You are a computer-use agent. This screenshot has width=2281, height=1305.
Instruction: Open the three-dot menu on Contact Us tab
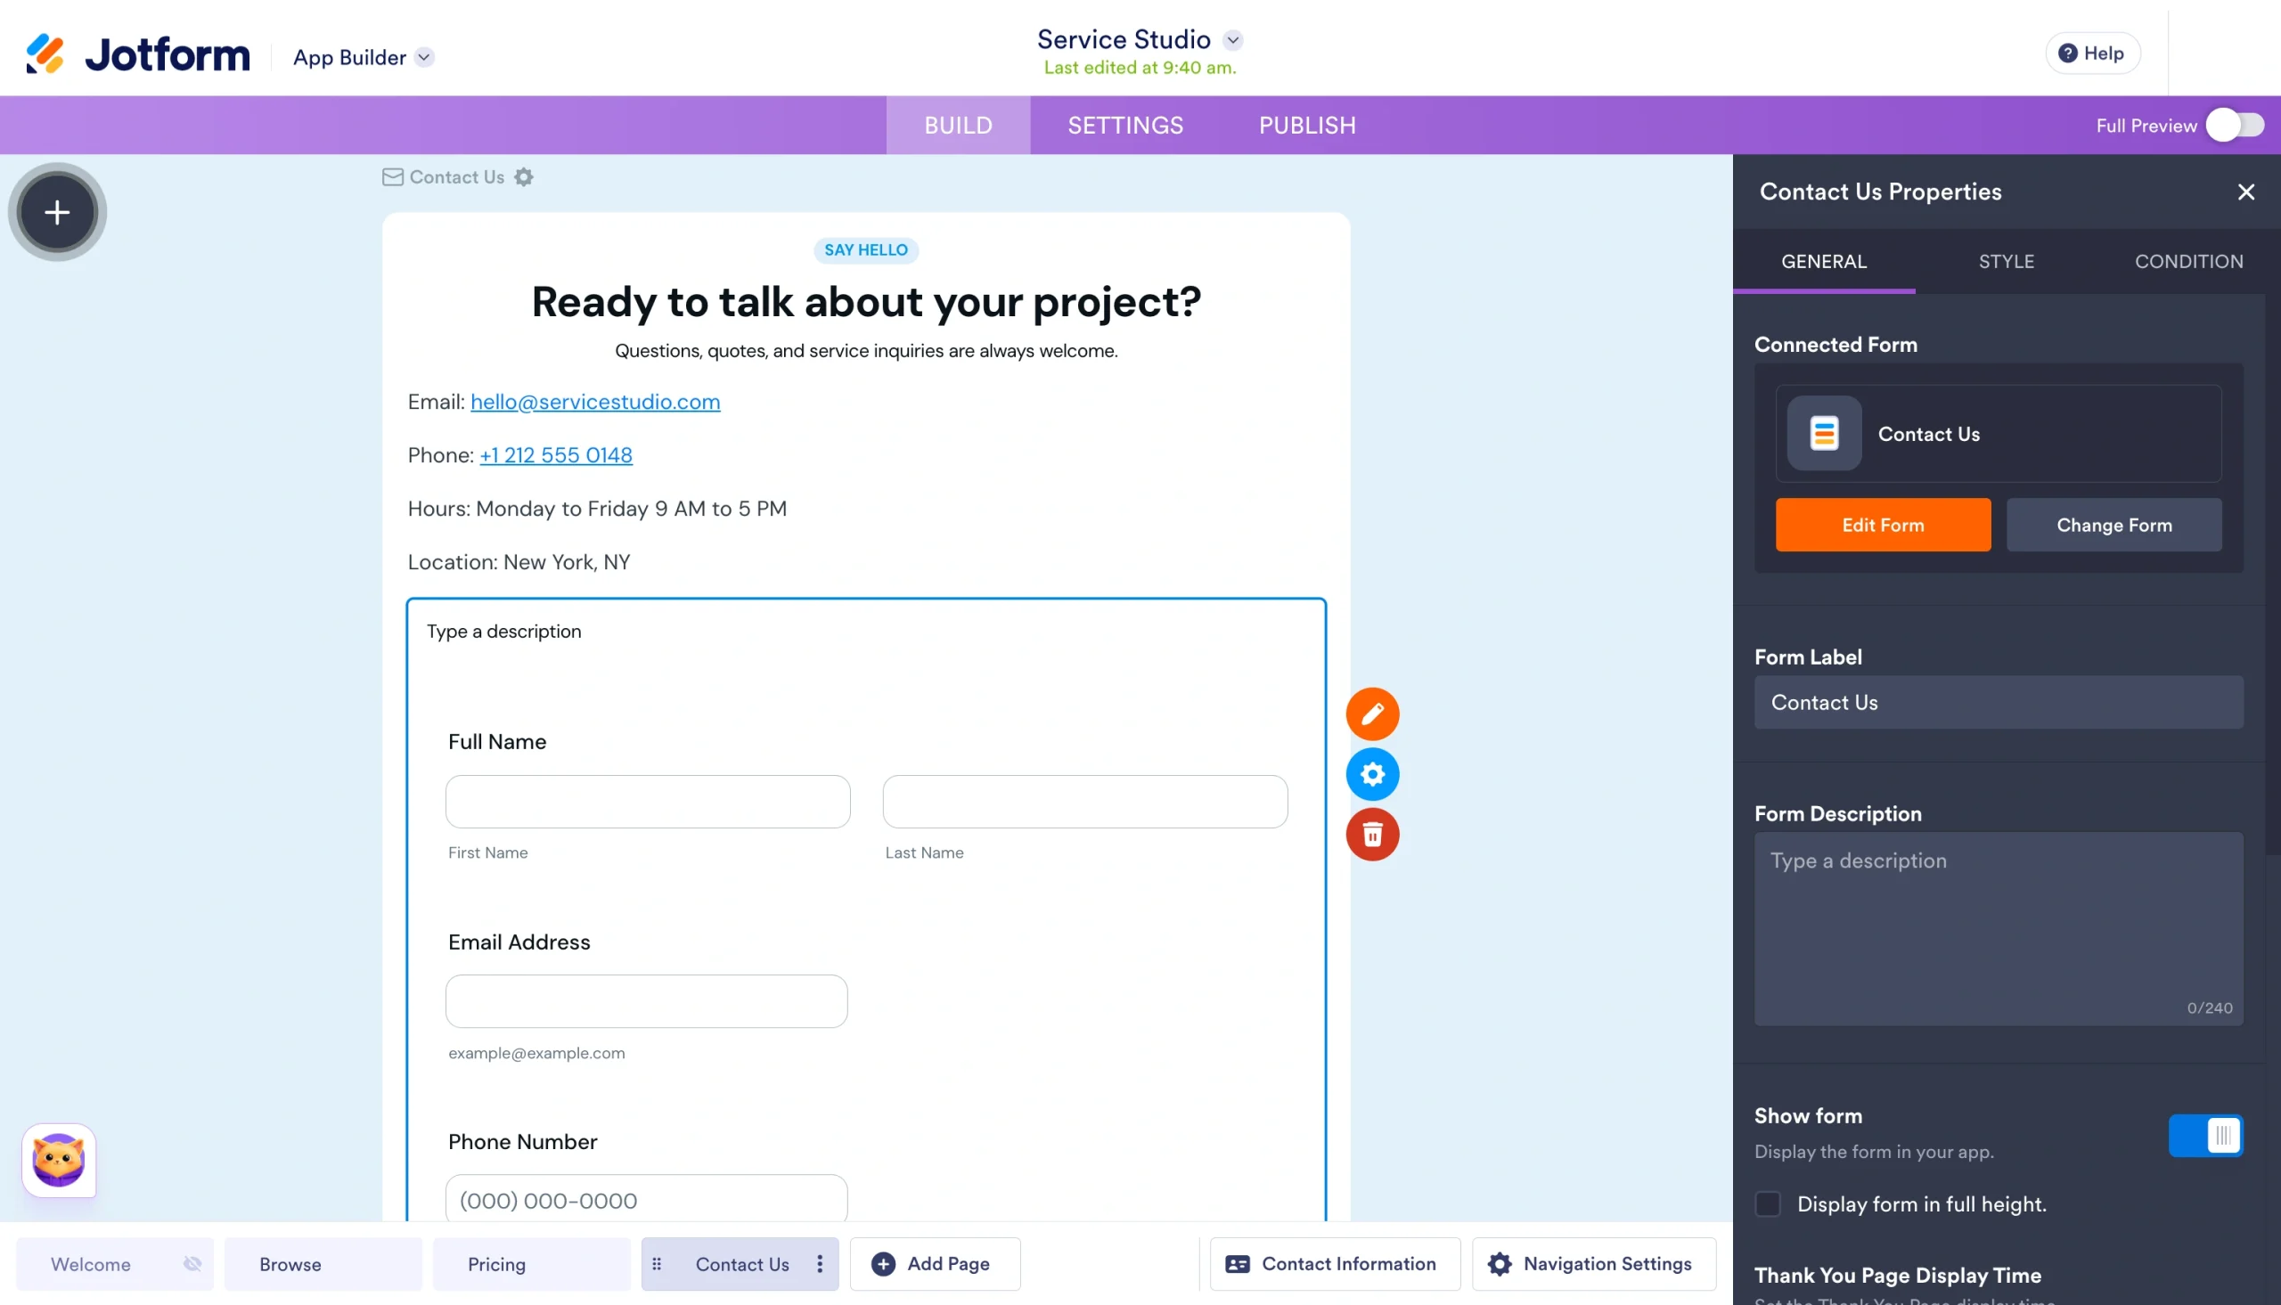(x=819, y=1264)
